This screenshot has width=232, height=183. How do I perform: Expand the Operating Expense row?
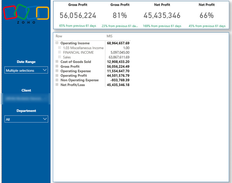click(57, 71)
